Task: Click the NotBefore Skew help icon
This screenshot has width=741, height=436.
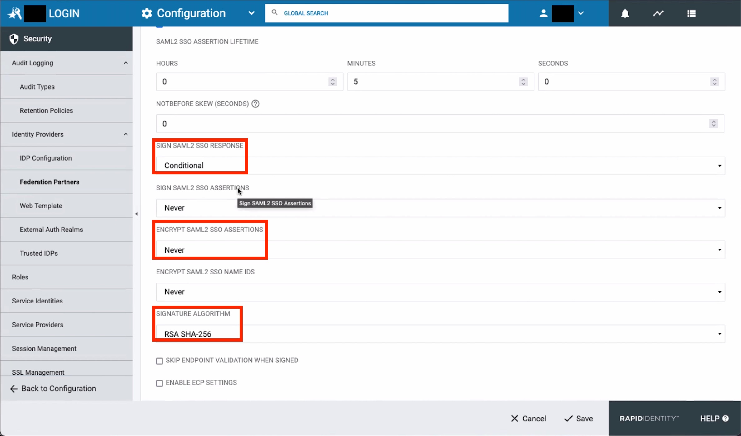Action: 255,104
